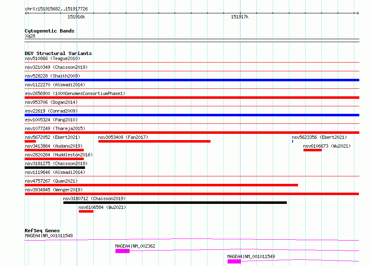Image resolution: width=371 pixels, height=266 pixels.
Task: Select nsv3413864 (Audano2019) label
Action: point(54,146)
